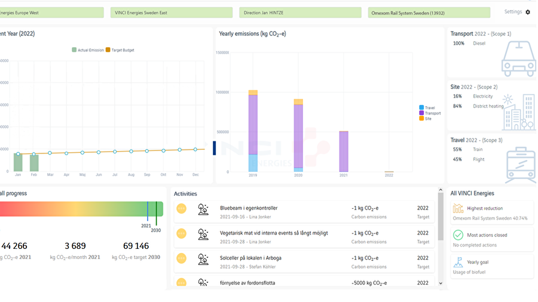Click the Jan actual emission bar
538x302 pixels.
18,162
